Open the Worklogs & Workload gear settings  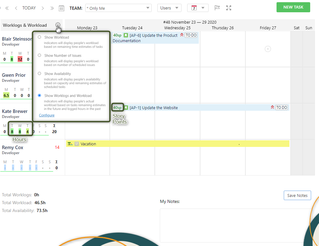click(x=58, y=25)
